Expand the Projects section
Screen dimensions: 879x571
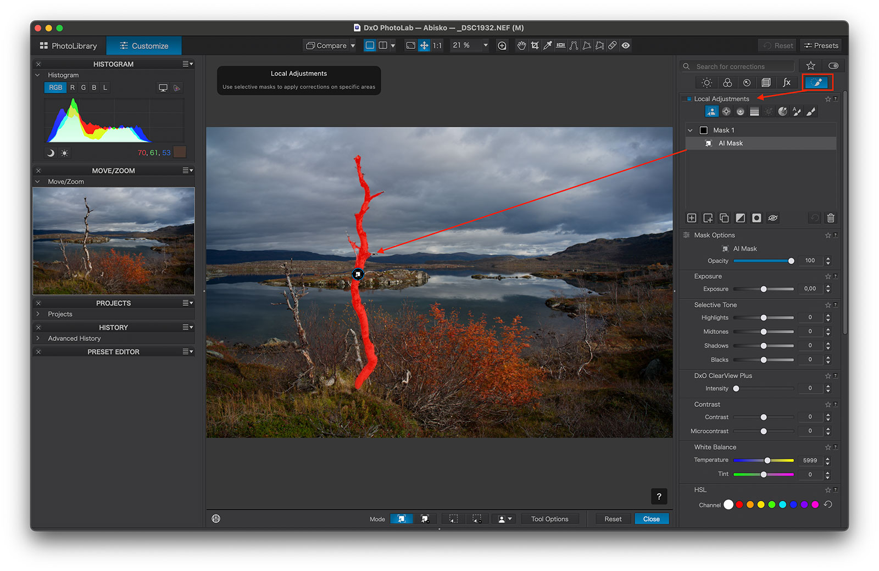[38, 314]
